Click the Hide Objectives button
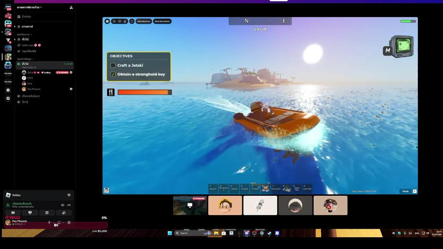The image size is (443, 249). (x=144, y=21)
